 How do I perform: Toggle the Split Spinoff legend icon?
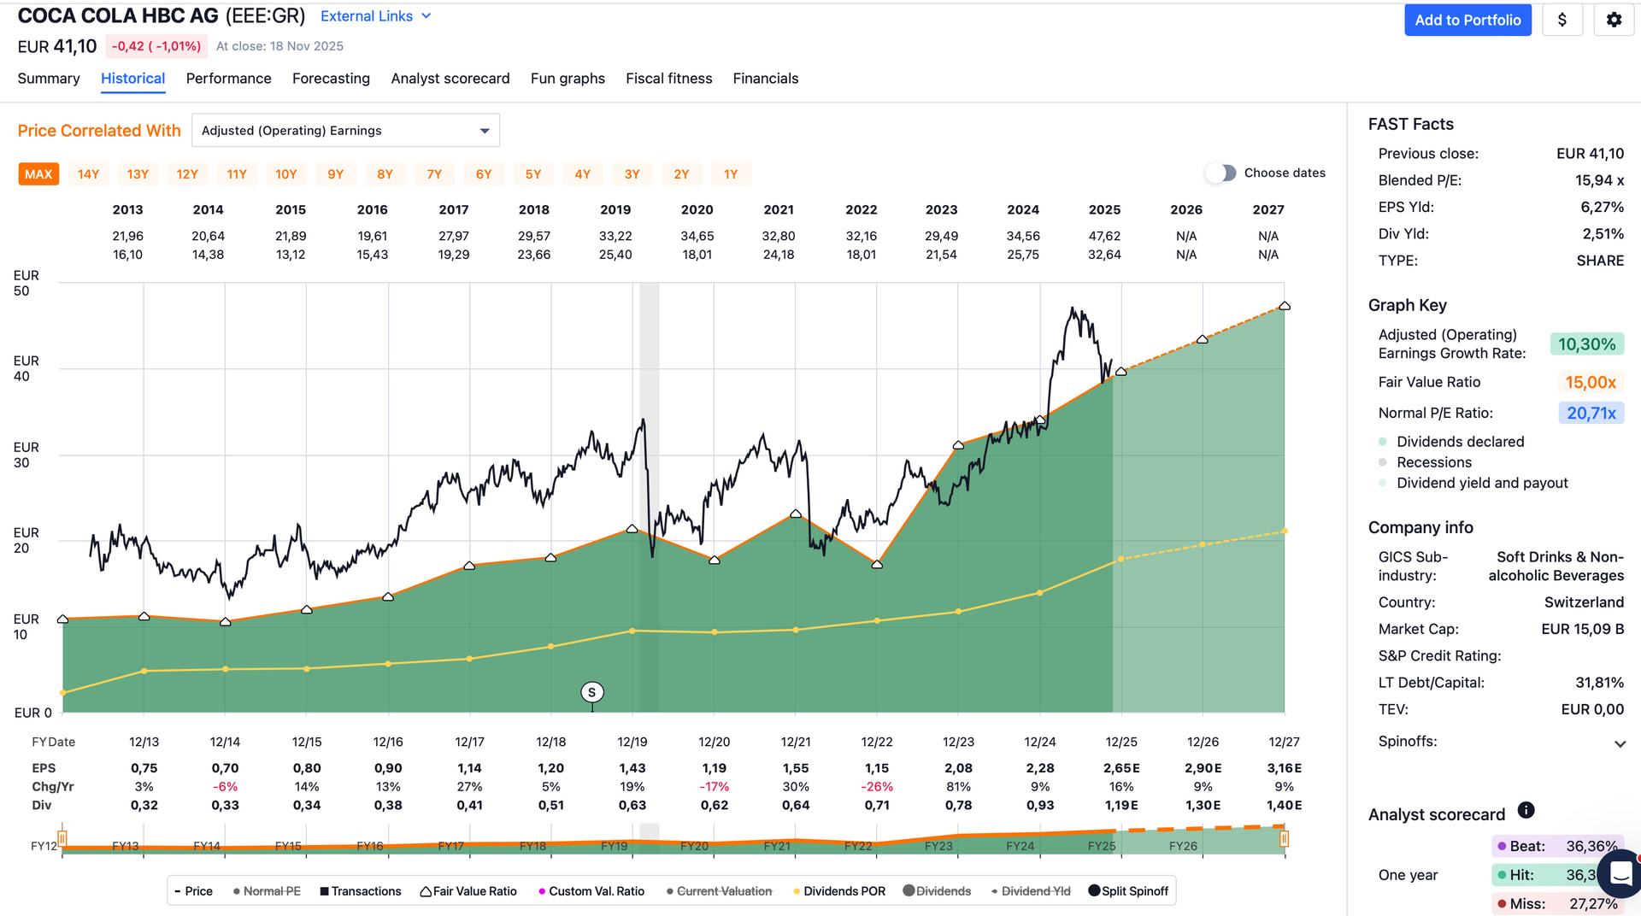point(1094,890)
